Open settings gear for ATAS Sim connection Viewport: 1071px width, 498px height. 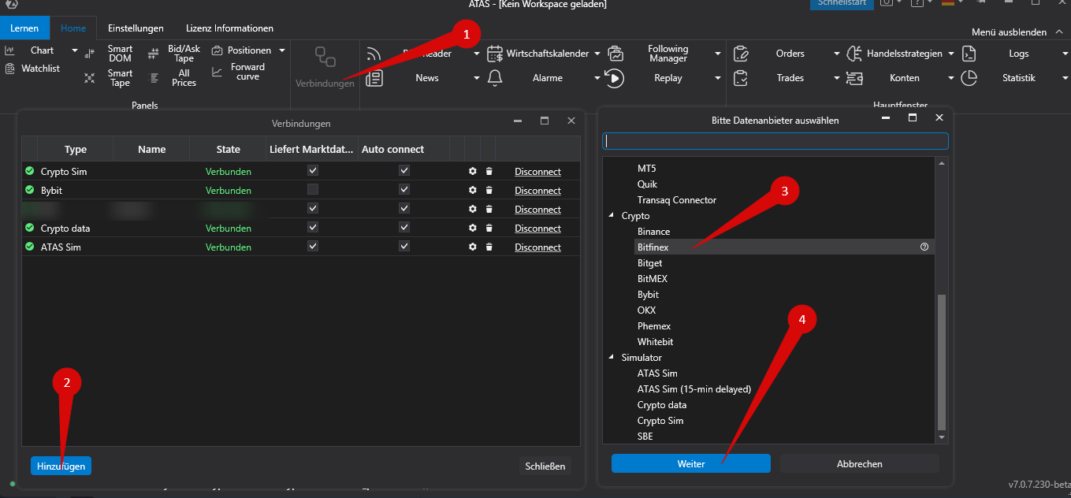tap(473, 247)
